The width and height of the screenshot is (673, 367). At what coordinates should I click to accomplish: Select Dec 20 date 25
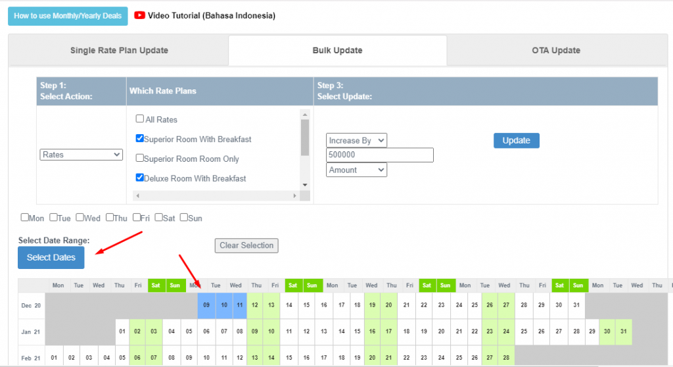coord(475,305)
